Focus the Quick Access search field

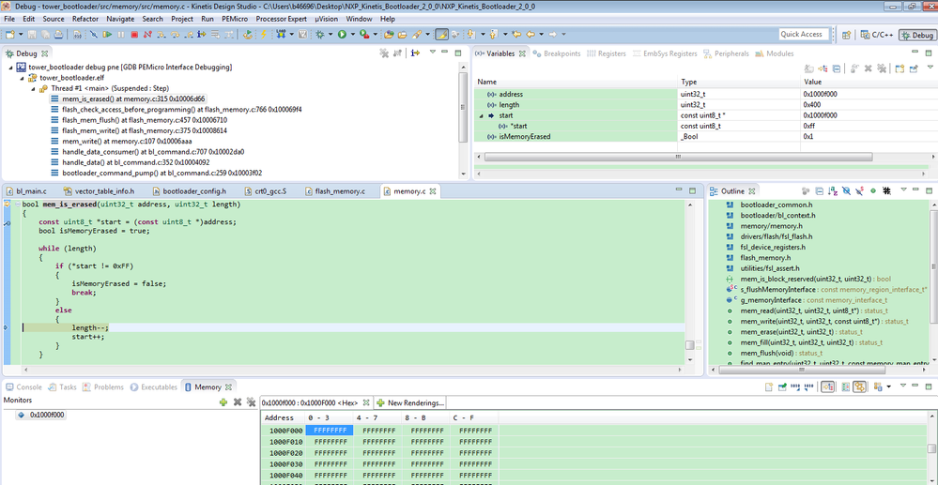[x=804, y=34]
